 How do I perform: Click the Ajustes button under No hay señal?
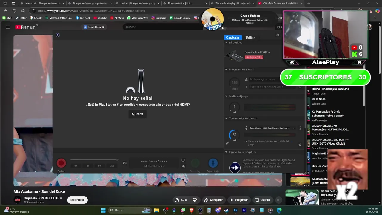pyautogui.click(x=137, y=114)
